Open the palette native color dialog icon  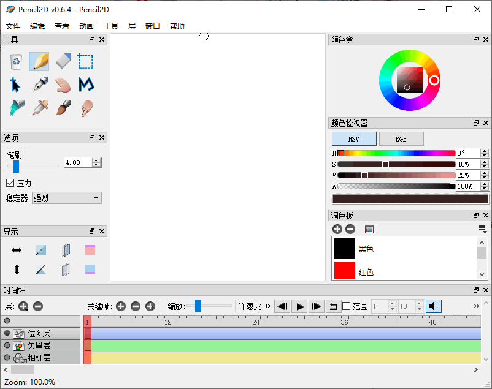[369, 230]
